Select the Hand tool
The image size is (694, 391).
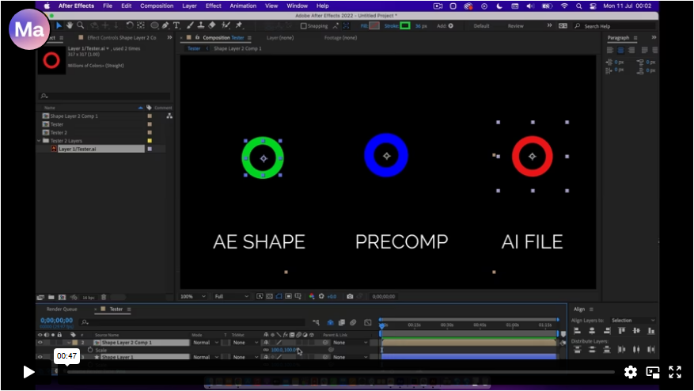point(70,25)
